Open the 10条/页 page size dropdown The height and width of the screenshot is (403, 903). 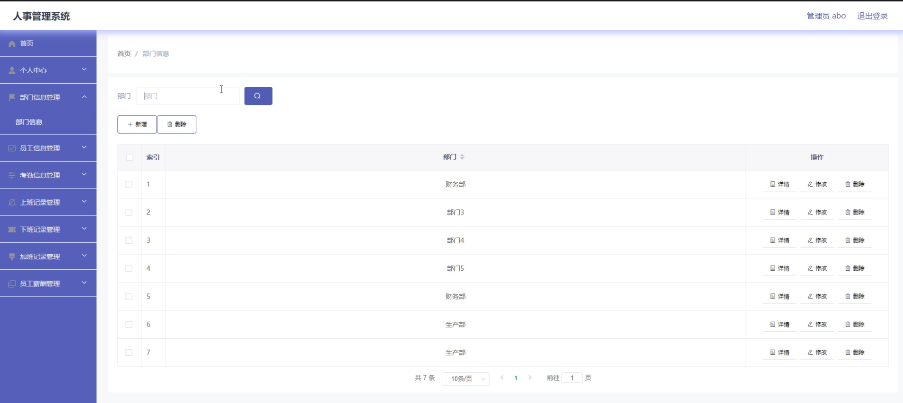point(465,378)
